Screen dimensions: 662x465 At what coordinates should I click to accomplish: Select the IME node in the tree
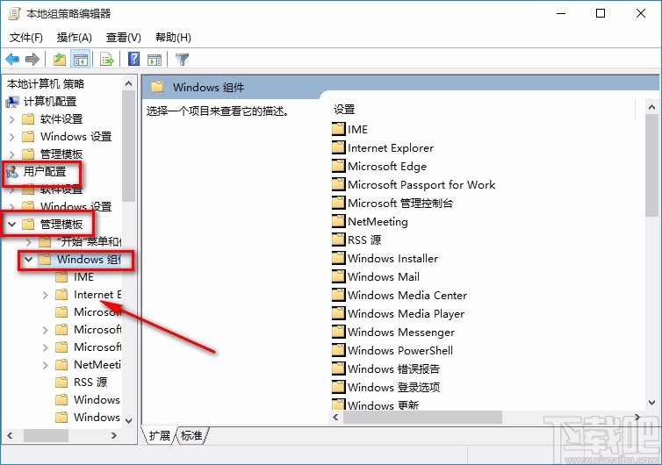pyautogui.click(x=83, y=276)
